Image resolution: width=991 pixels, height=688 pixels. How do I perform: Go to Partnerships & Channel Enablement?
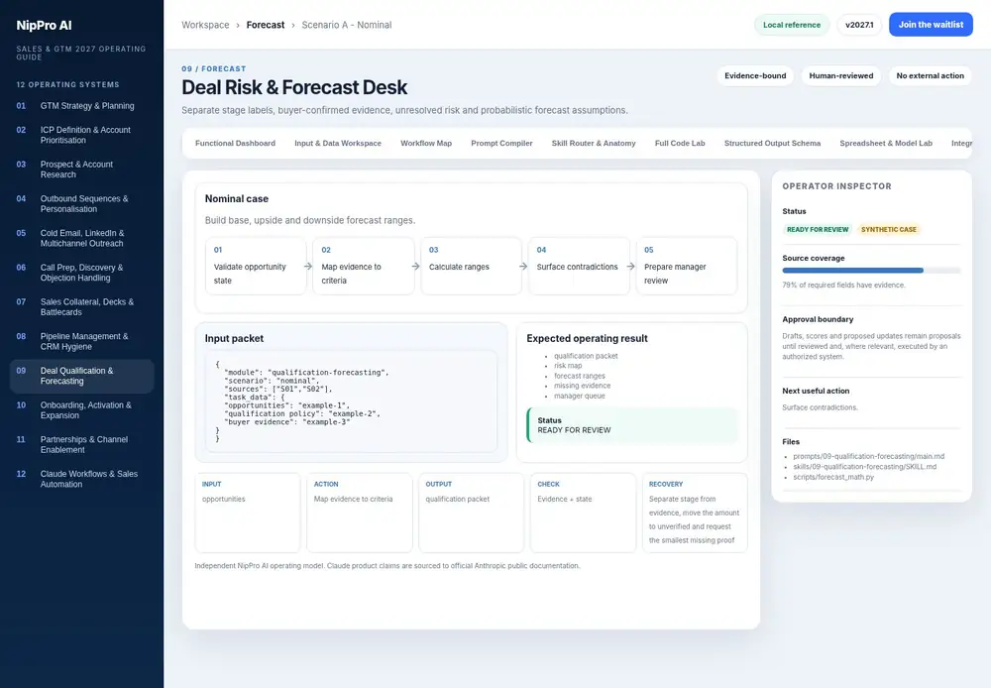[x=81, y=444]
